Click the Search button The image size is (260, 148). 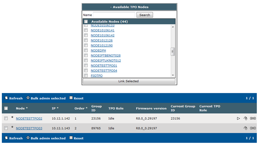click(145, 15)
